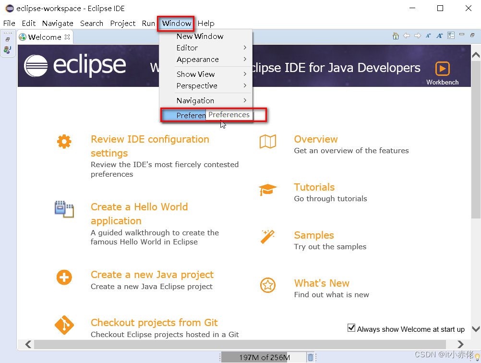This screenshot has height=363, width=481.
Task: Open the customize page layout icon
Action: [451, 36]
